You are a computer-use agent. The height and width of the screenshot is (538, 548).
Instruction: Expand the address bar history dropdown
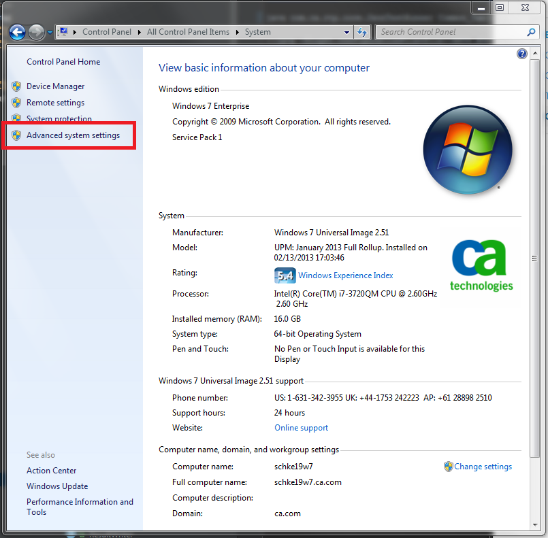(347, 32)
